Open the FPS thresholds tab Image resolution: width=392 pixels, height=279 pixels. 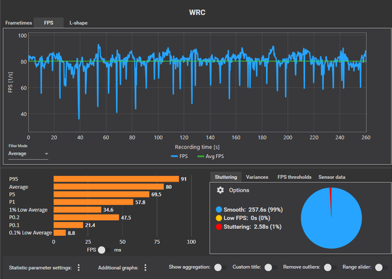294,177
